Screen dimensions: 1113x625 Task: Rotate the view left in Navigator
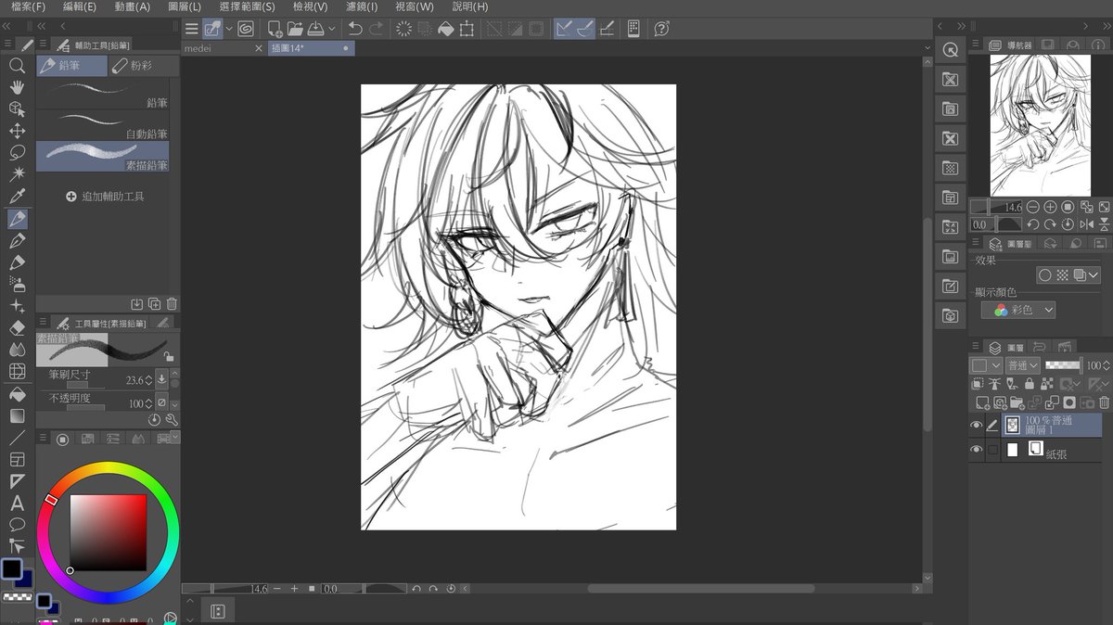coord(1032,224)
